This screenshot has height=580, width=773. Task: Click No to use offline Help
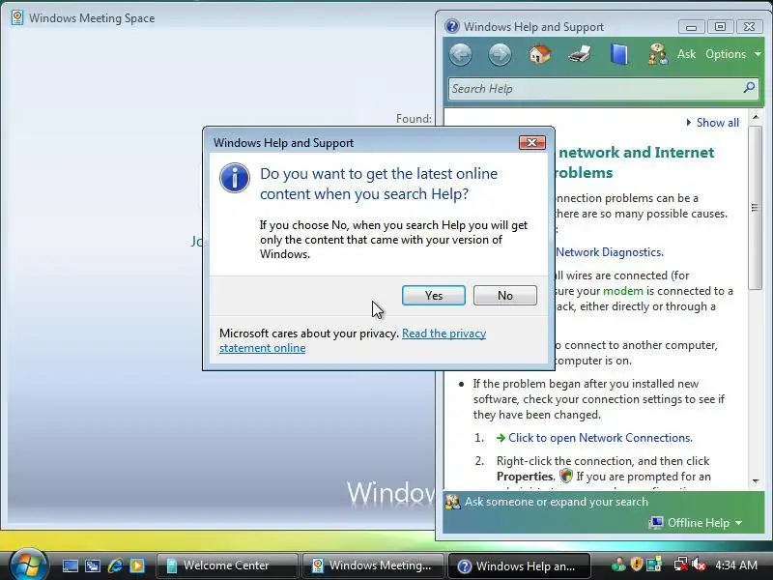(x=504, y=295)
